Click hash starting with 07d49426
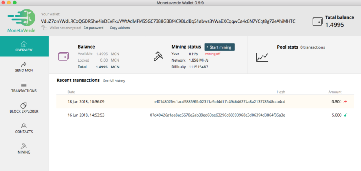361x171 pixels. tap(218, 115)
